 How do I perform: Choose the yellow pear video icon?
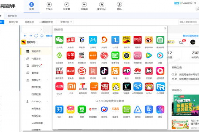pyautogui.click(x=116, y=87)
